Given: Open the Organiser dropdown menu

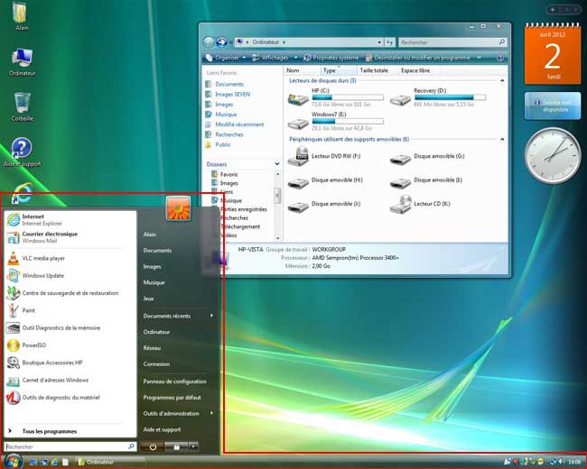Looking at the screenshot, I should tap(226, 58).
